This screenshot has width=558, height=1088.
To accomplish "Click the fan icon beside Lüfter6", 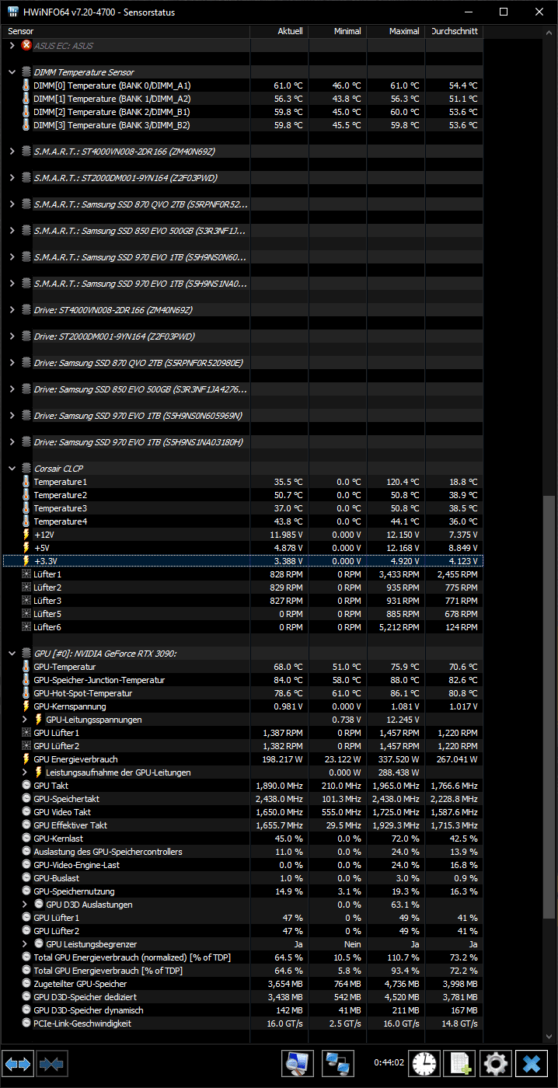I will point(26,627).
